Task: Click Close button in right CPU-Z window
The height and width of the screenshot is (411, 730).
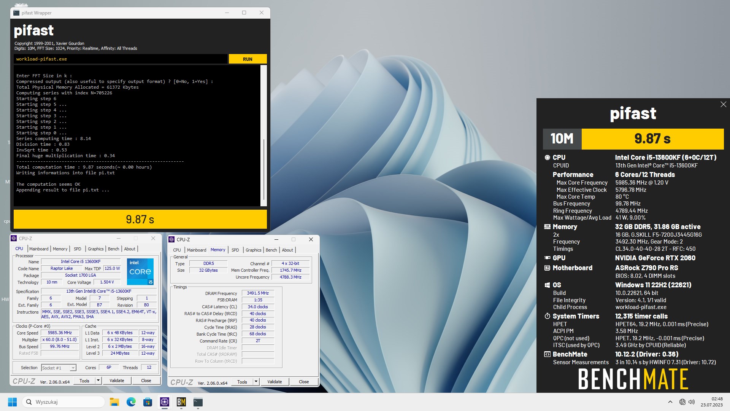Action: click(x=304, y=382)
